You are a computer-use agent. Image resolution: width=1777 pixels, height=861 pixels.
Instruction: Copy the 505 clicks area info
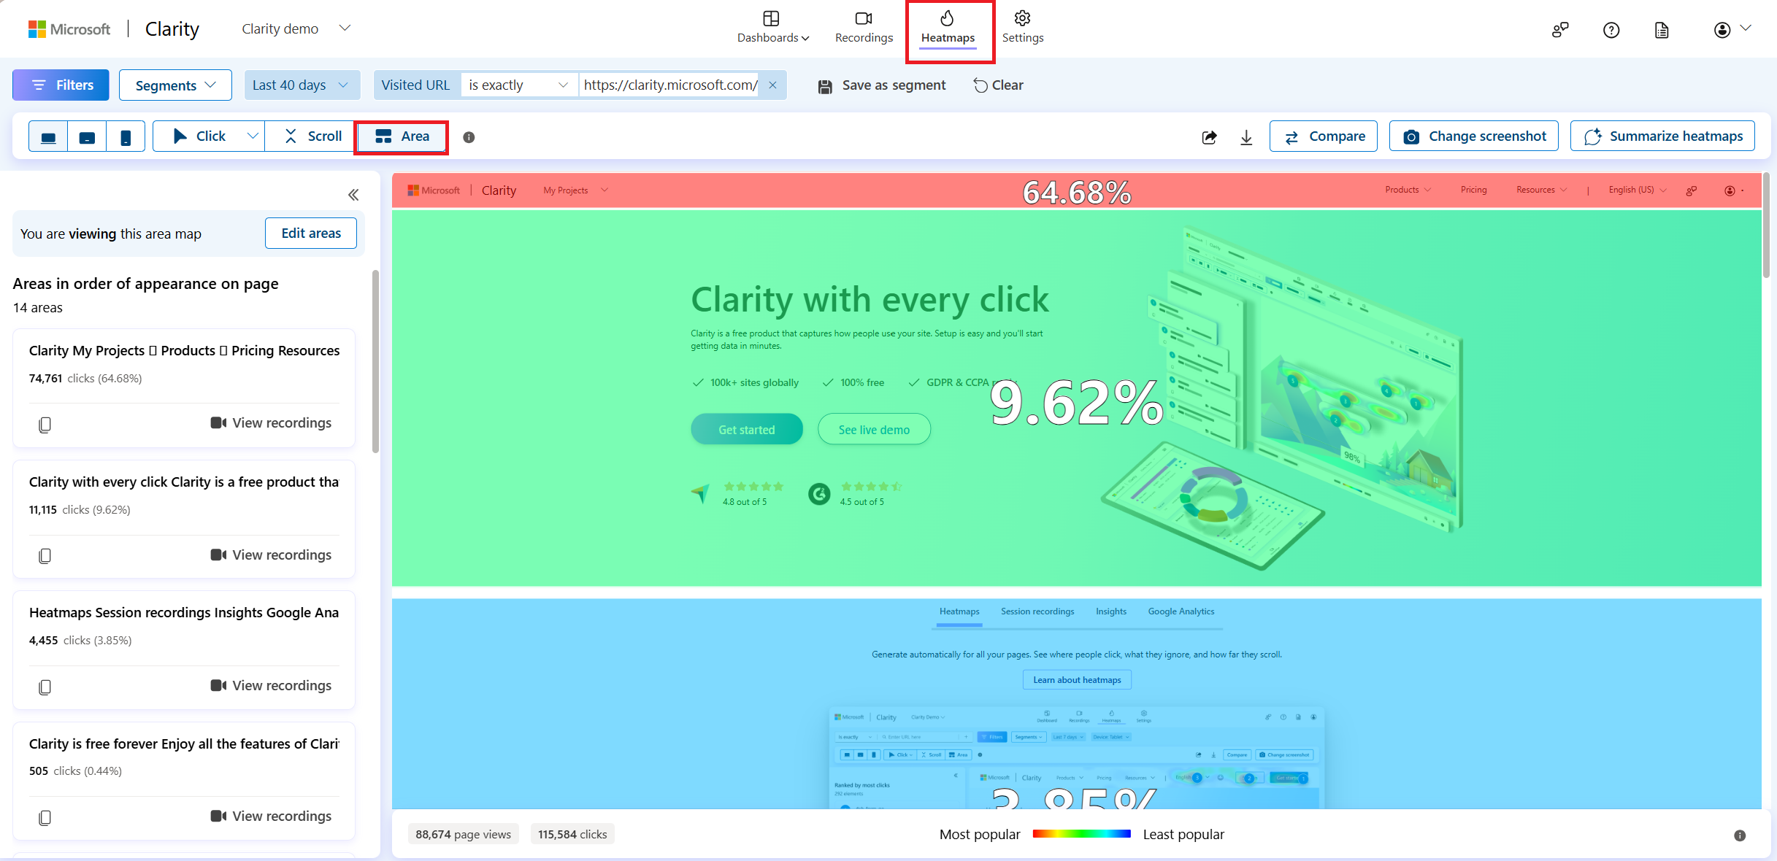pyautogui.click(x=45, y=818)
